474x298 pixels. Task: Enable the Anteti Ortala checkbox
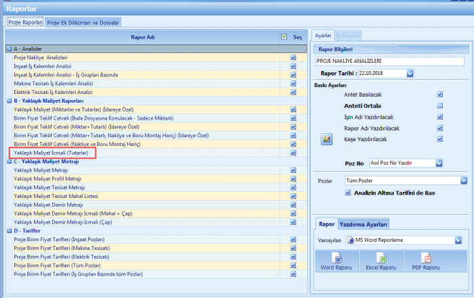click(439, 105)
